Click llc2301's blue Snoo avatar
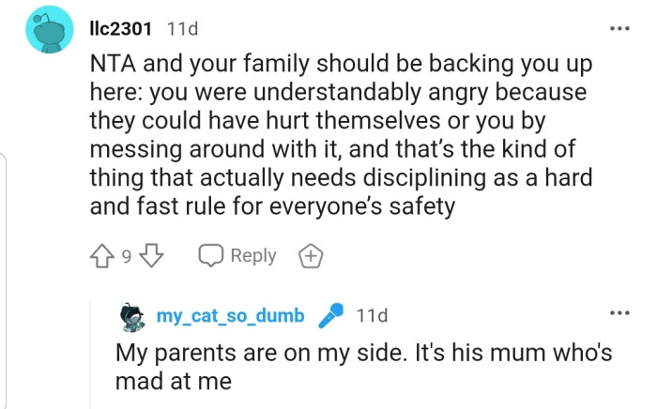The image size is (657, 409). (47, 31)
